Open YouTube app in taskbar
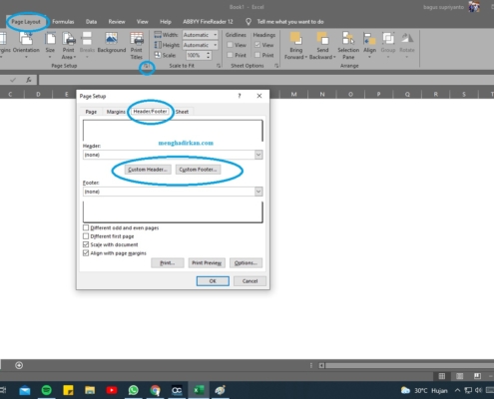 coord(112,390)
